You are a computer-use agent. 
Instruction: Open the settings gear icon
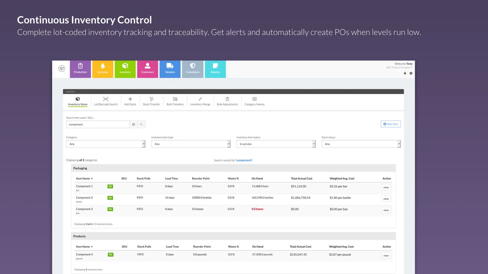[411, 73]
